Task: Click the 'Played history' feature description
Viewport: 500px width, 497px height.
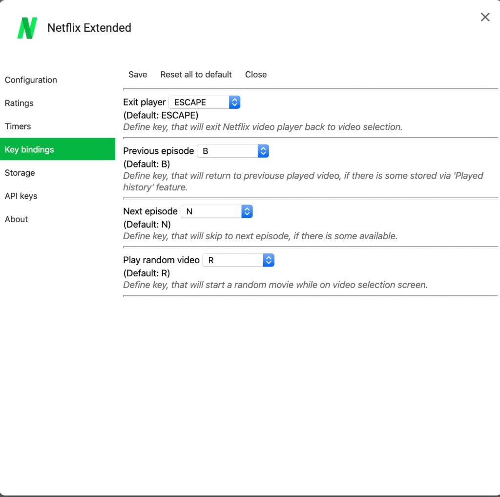Action: pos(303,182)
